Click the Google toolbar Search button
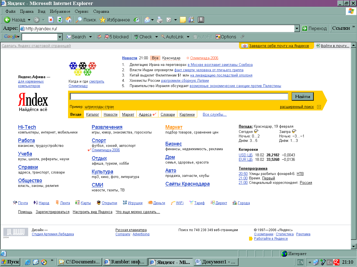This screenshot has width=357, height=267. click(76, 37)
